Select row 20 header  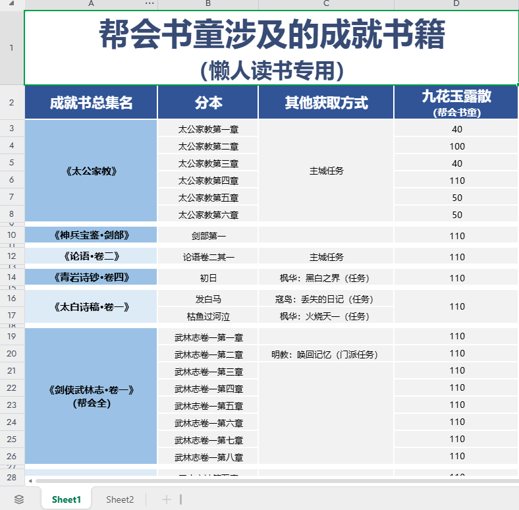(x=12, y=353)
